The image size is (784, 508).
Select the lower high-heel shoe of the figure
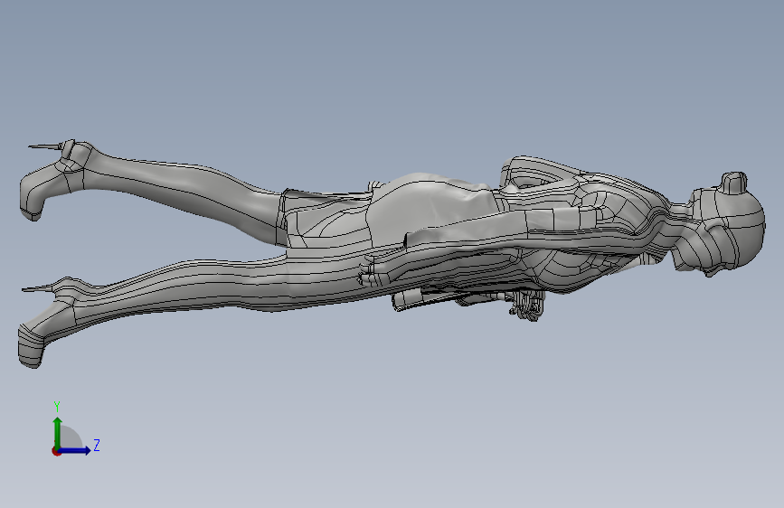tap(48, 323)
